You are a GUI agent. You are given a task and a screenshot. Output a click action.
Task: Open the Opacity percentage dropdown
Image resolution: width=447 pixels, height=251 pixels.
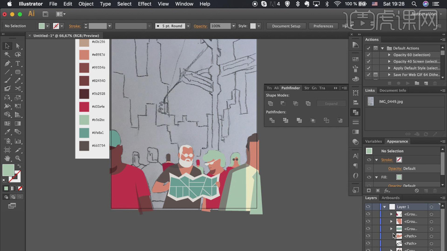[x=233, y=26]
